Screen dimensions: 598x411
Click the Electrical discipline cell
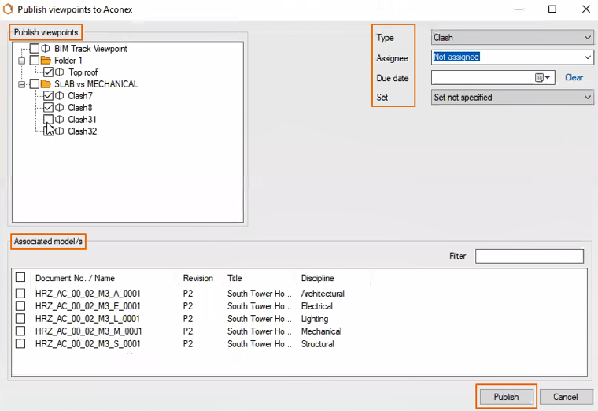click(x=316, y=306)
